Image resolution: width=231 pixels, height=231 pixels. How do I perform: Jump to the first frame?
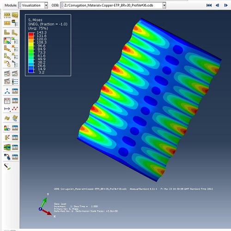coord(209,6)
